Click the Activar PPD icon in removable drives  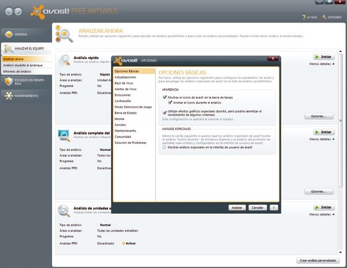(124, 243)
